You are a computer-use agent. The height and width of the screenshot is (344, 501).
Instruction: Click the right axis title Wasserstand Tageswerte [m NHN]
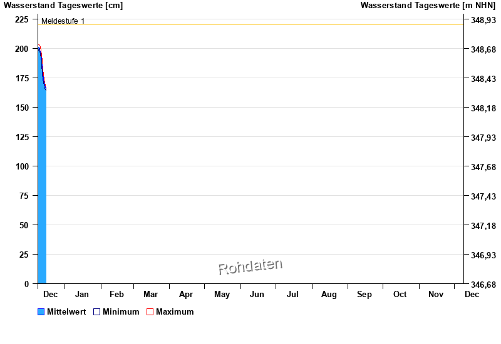428,6
